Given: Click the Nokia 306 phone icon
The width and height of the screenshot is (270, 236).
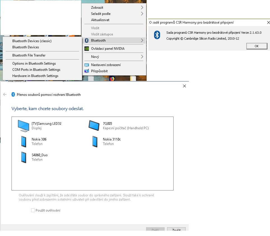Looking at the screenshot, I should pos(24,142).
